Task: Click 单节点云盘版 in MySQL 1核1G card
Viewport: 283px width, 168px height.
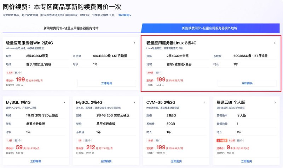Action: pos(36,124)
